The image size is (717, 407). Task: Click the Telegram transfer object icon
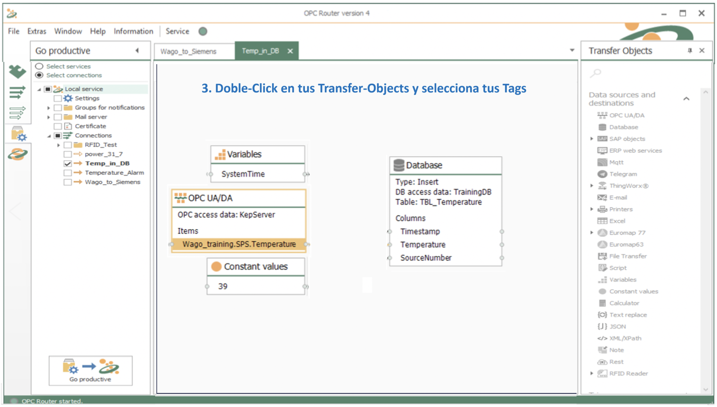tap(602, 174)
